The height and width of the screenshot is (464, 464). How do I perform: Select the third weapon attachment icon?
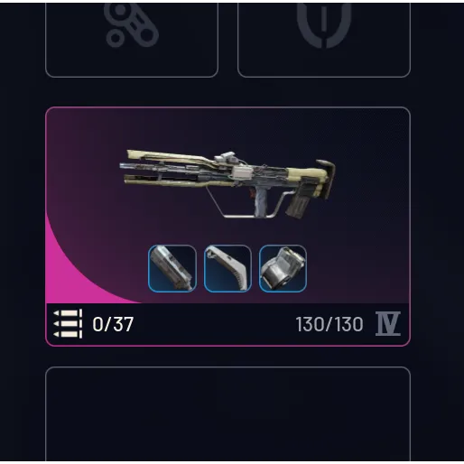(x=283, y=268)
